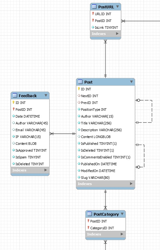Click the Feedback table icon
The height and width of the screenshot is (250, 160).
15,95
